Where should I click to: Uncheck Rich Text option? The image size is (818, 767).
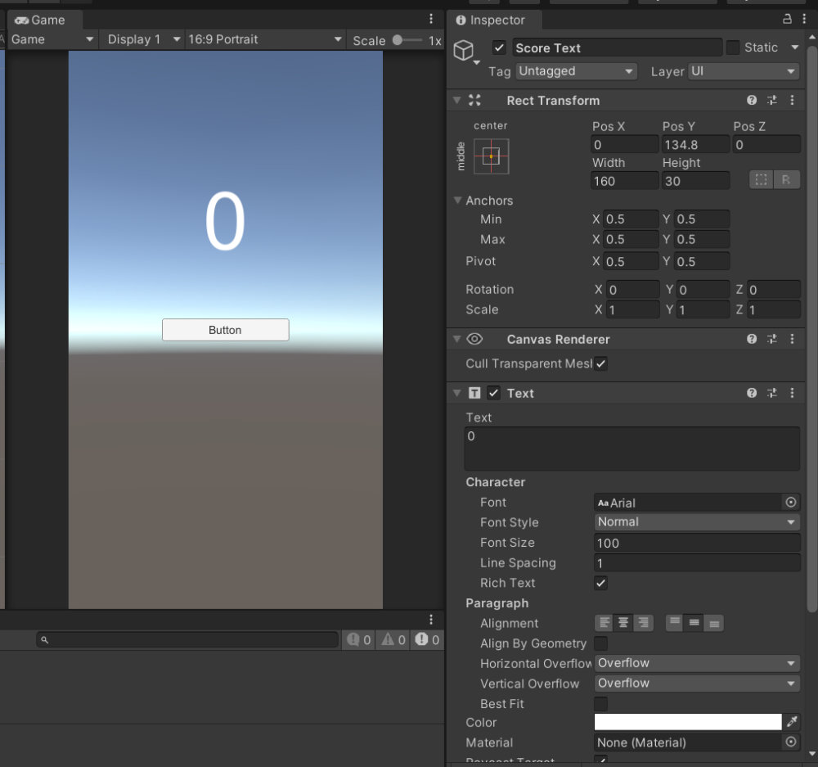pos(601,583)
